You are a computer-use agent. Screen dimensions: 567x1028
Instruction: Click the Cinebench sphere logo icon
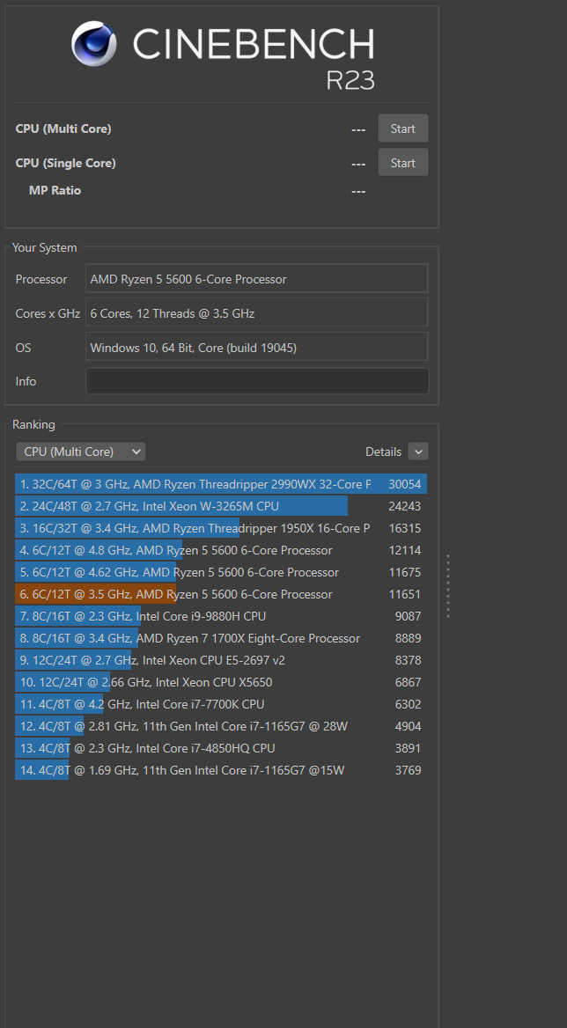[x=93, y=44]
